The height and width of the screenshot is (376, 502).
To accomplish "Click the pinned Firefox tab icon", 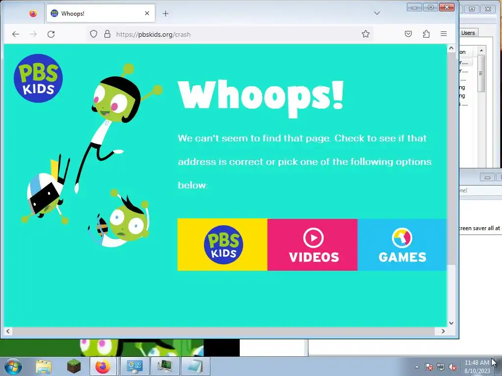I will (33, 13).
